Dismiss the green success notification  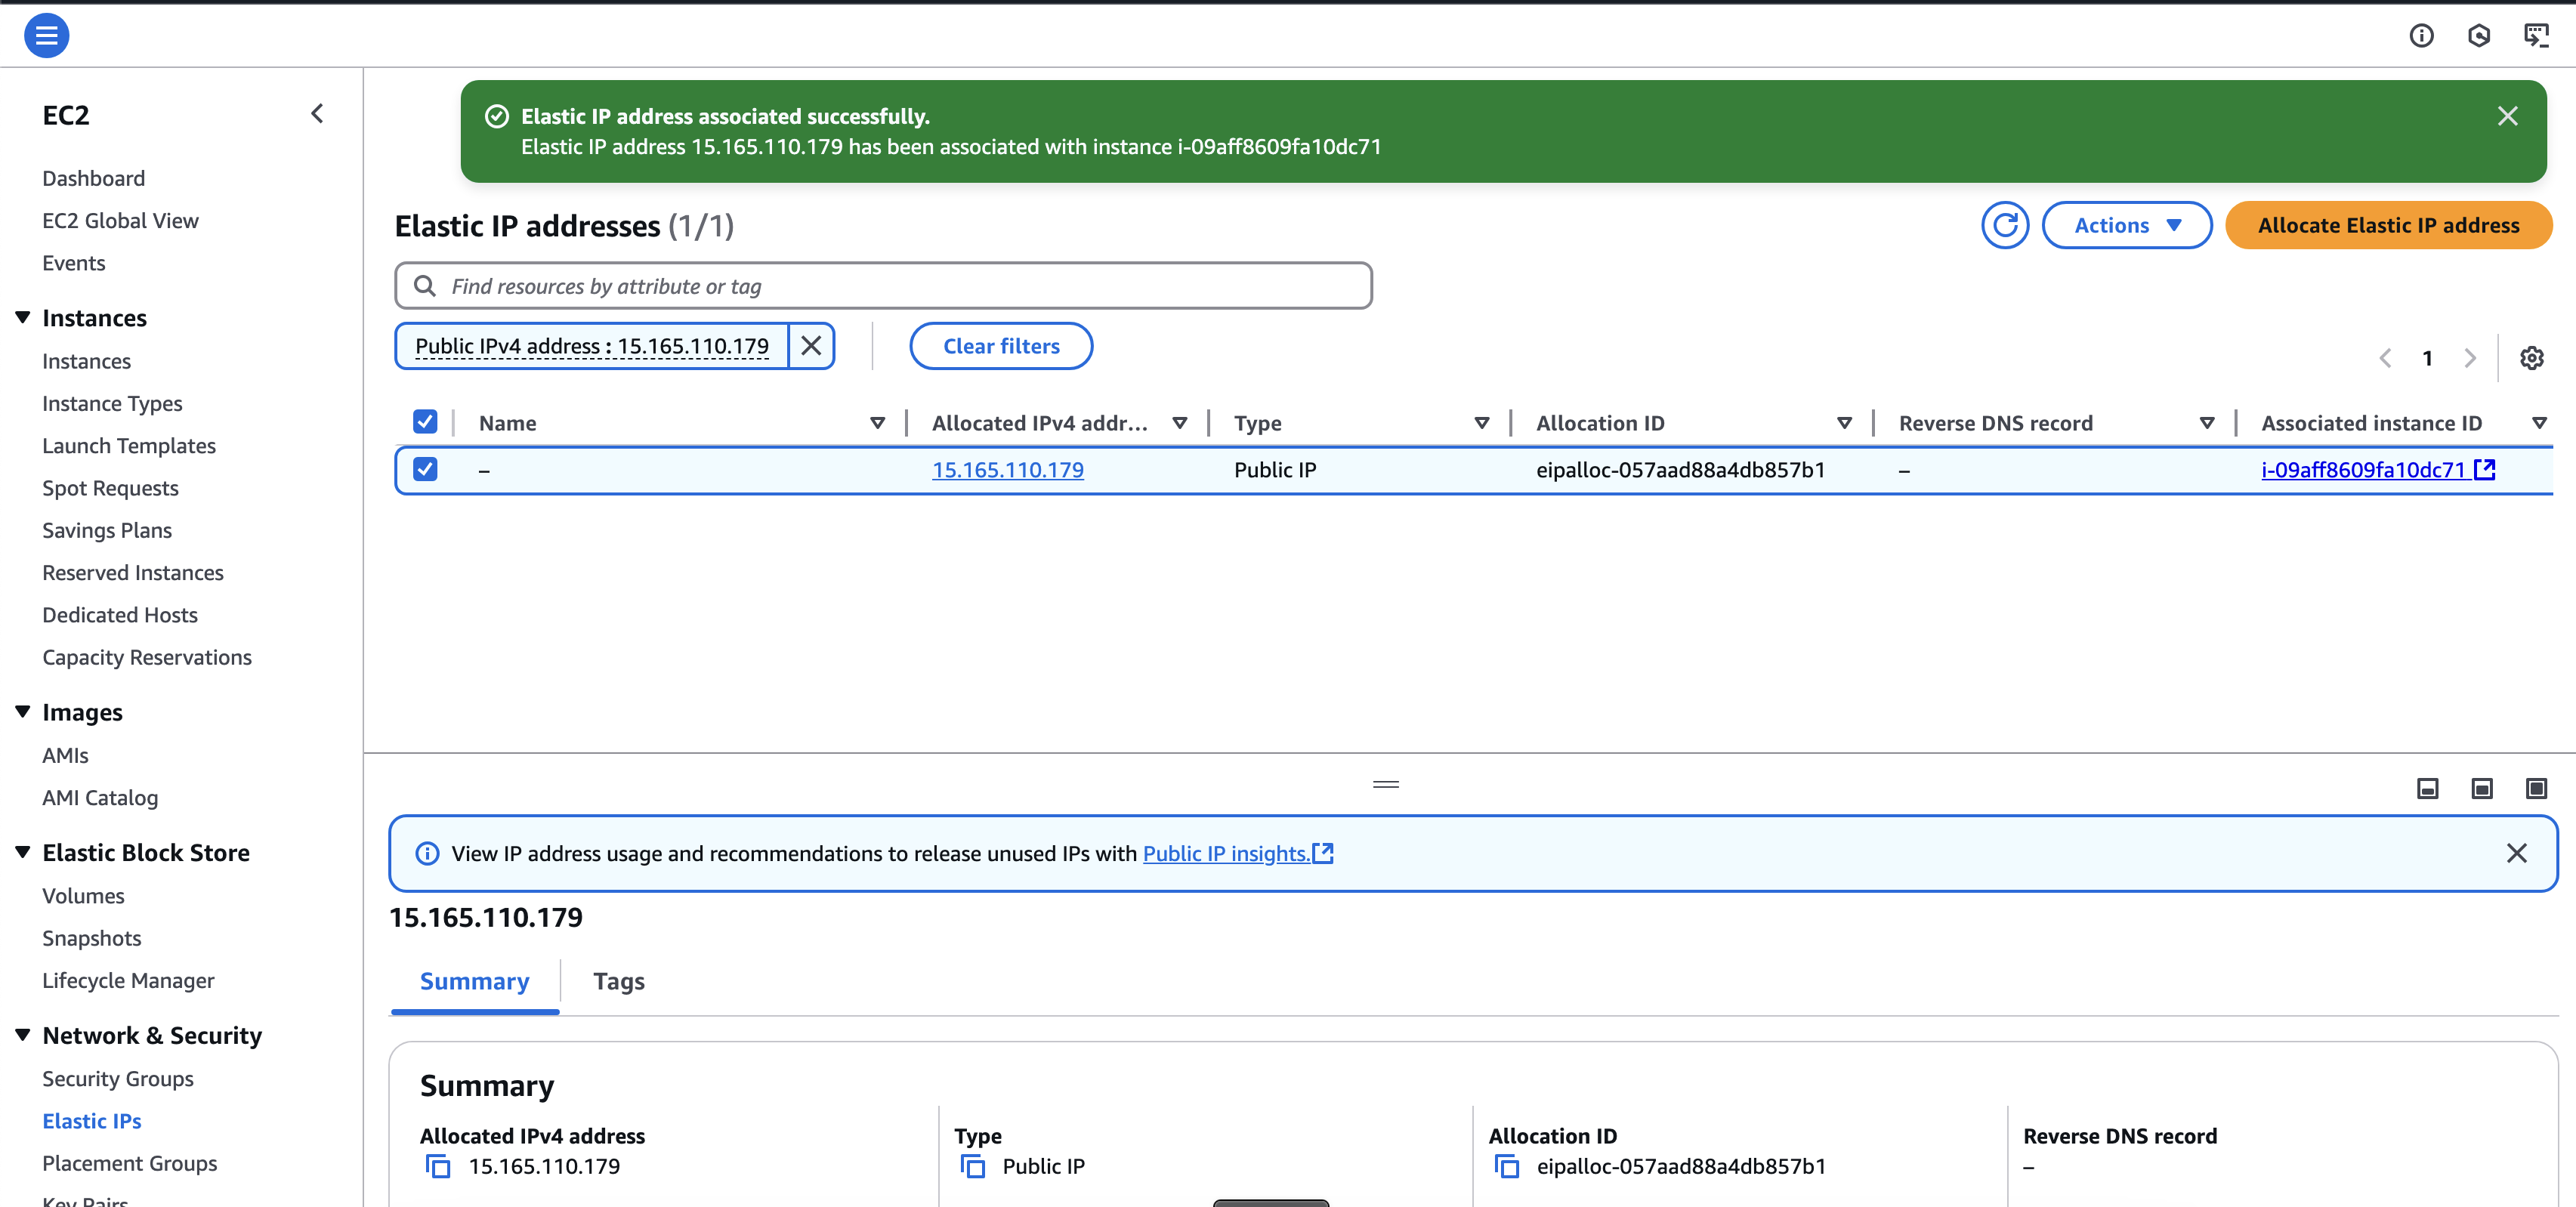[2507, 116]
